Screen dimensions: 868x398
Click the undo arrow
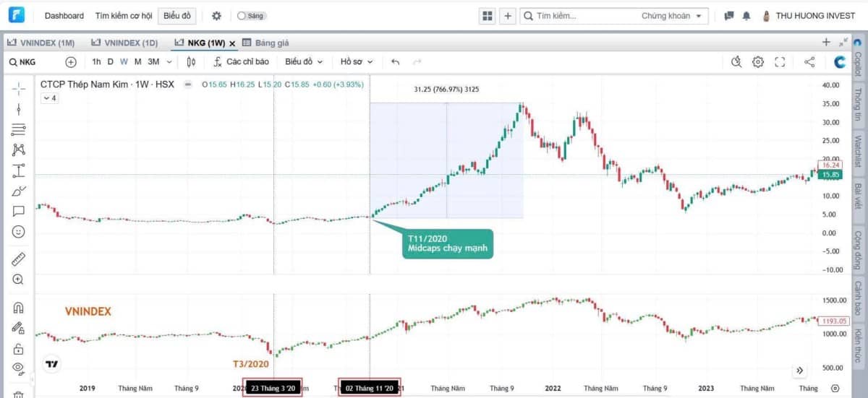395,62
